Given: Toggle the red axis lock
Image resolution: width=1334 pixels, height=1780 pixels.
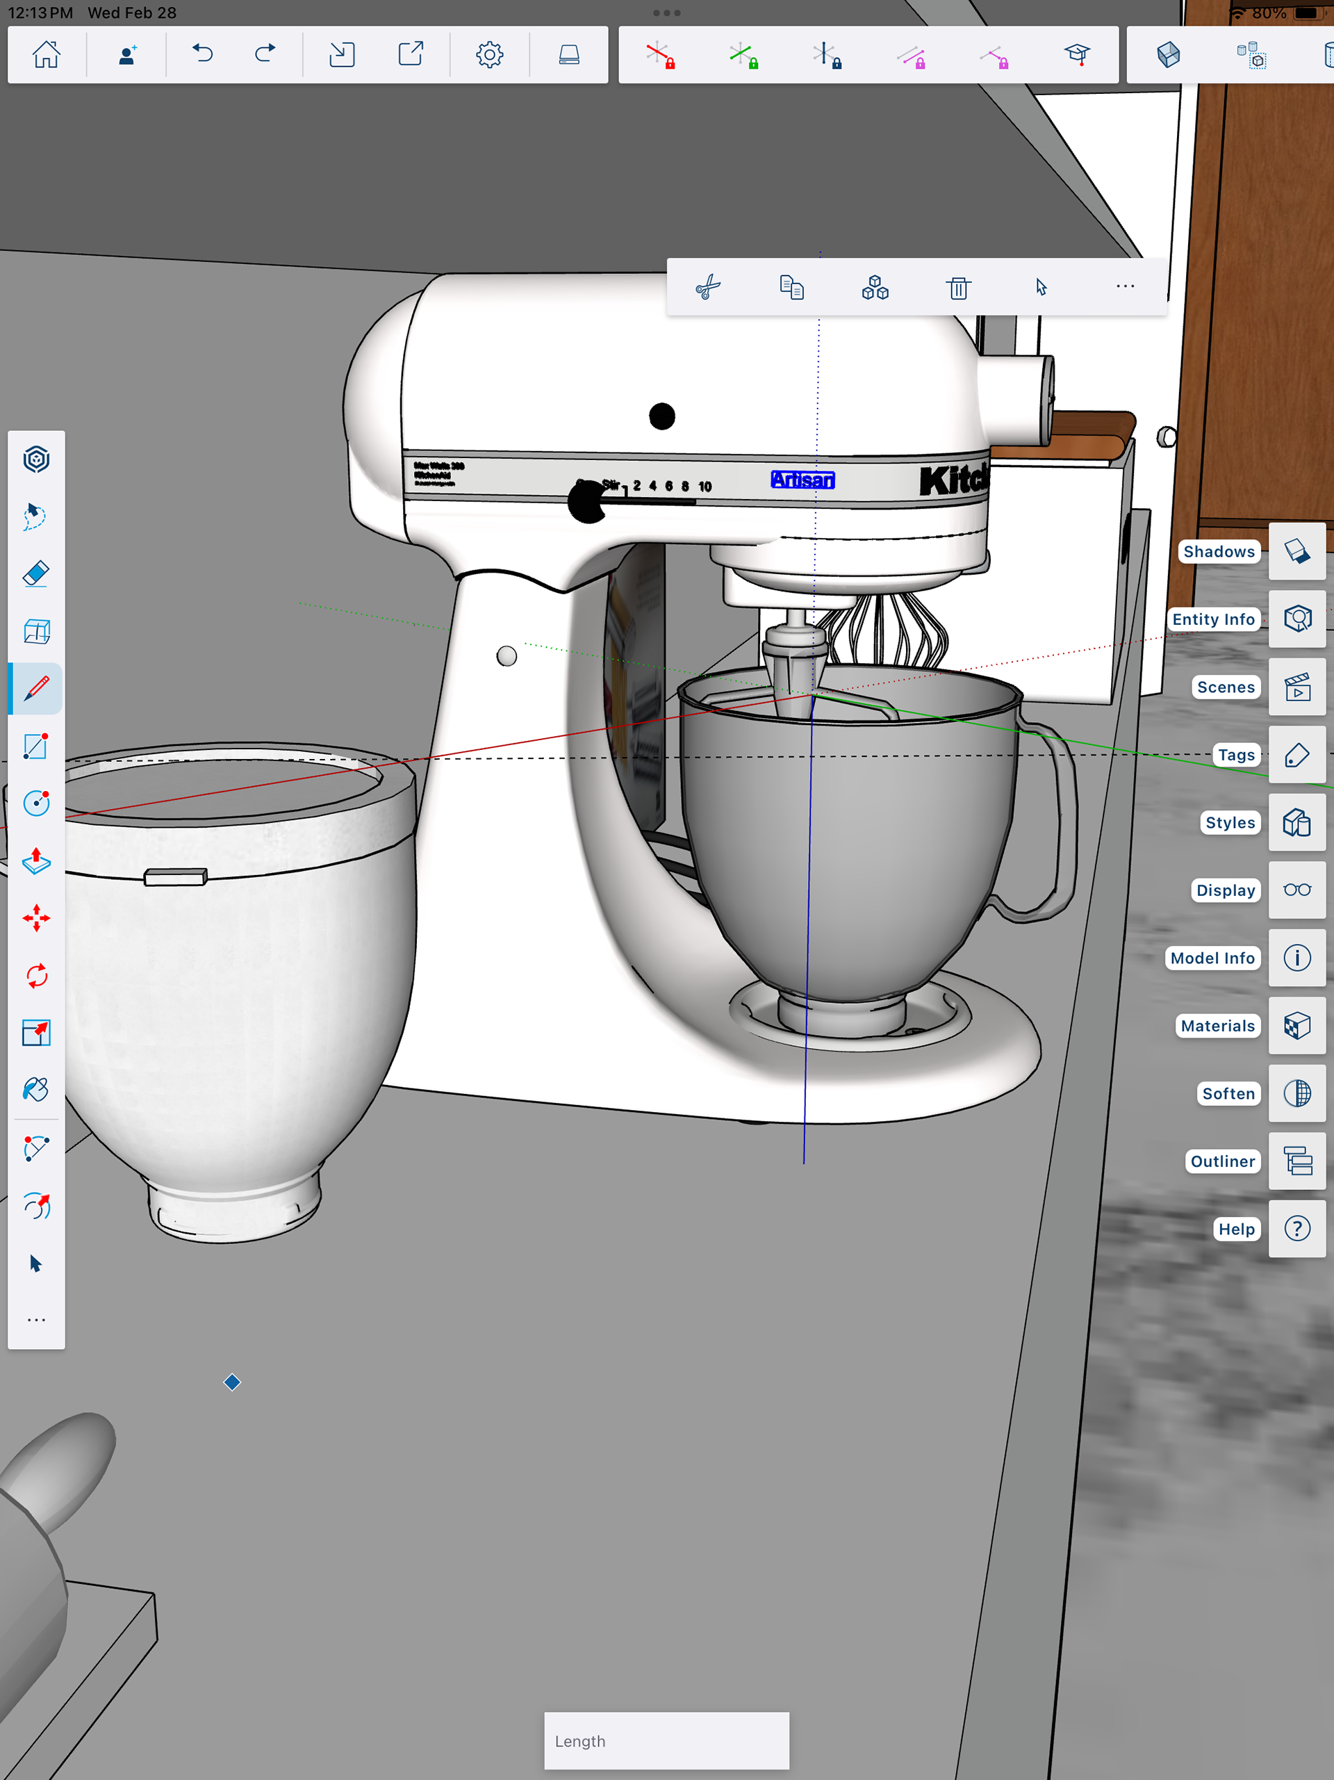Looking at the screenshot, I should point(661,56).
